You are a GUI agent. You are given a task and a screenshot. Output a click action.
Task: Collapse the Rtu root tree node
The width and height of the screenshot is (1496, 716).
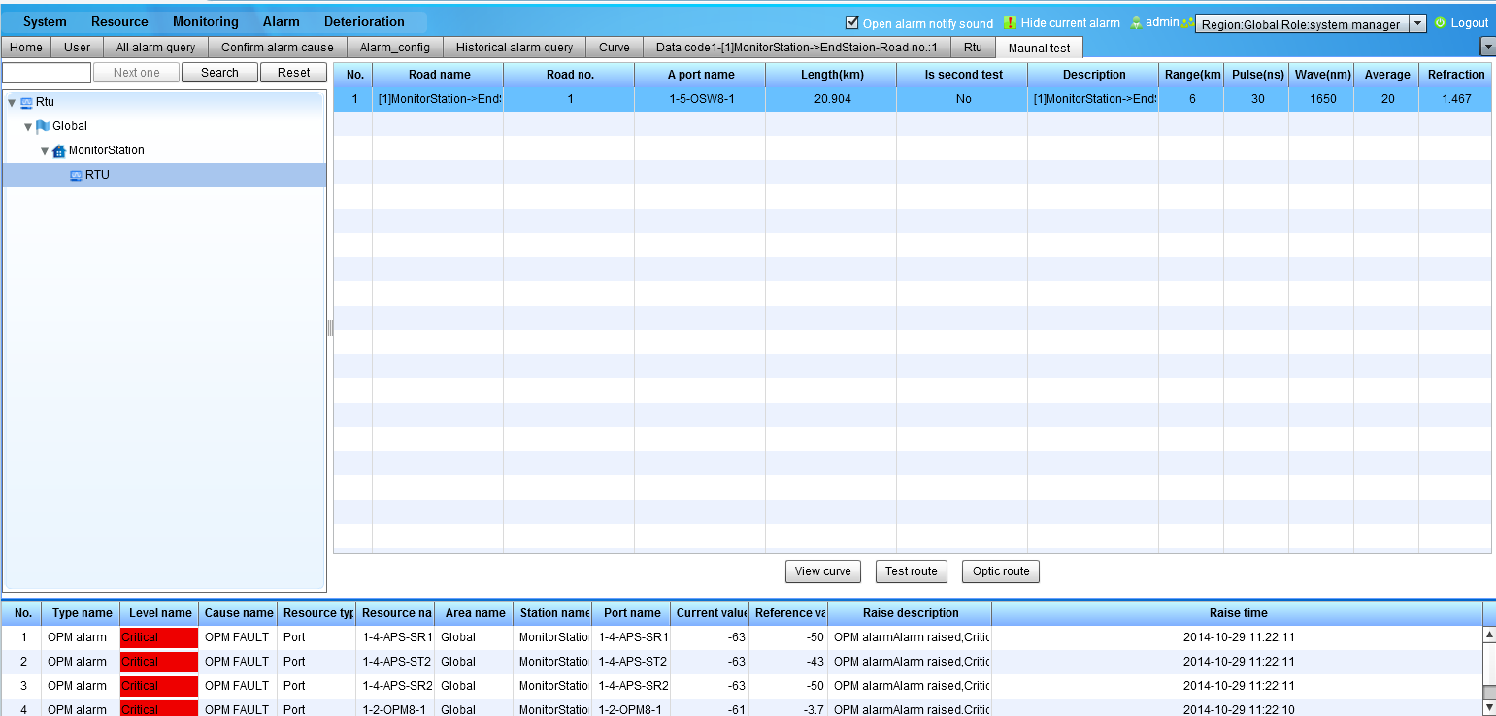pyautogui.click(x=12, y=102)
